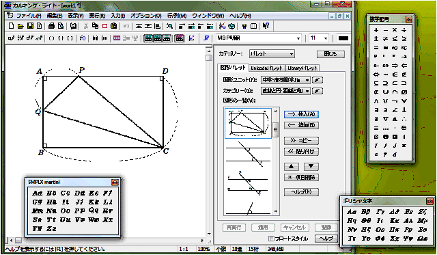Click the Open folder icon
This screenshot has height=255, width=437.
coord(20,26)
